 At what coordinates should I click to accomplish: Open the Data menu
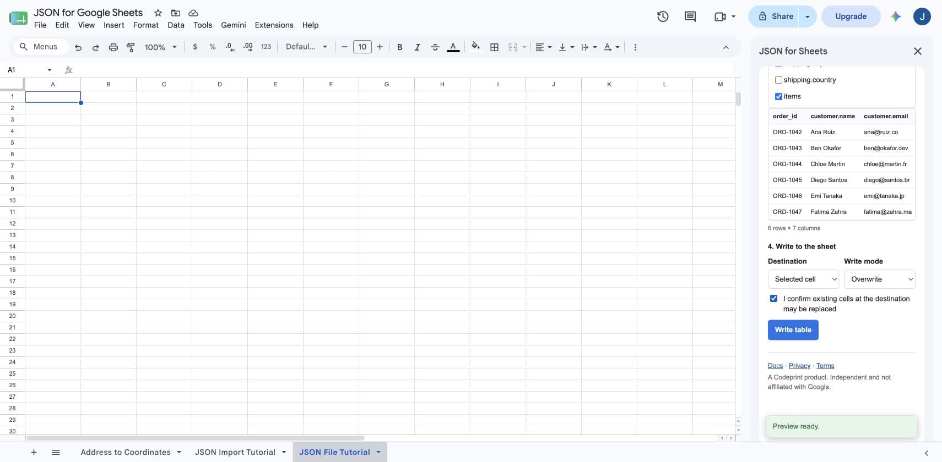[x=176, y=25]
